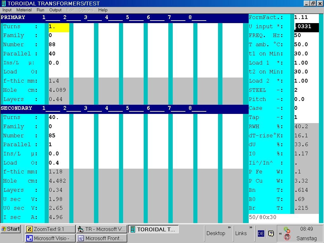Expand the Links toolbar chevron
The height and width of the screenshot is (243, 324).
tap(251, 227)
